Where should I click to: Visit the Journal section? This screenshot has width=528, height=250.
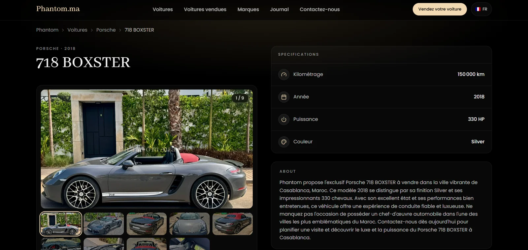point(279,9)
